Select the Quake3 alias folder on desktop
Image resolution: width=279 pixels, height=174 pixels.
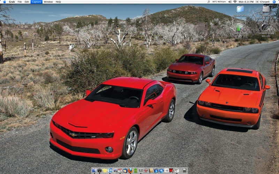pyautogui.click(x=240, y=9)
